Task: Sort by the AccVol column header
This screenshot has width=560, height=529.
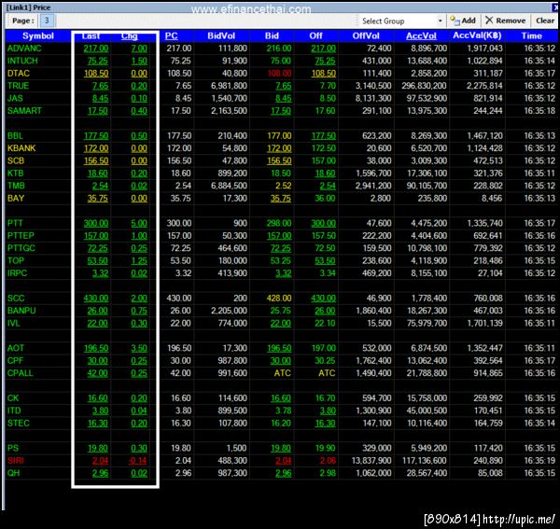Action: tap(421, 35)
